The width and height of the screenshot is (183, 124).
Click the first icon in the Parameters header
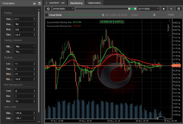coord(34,3)
